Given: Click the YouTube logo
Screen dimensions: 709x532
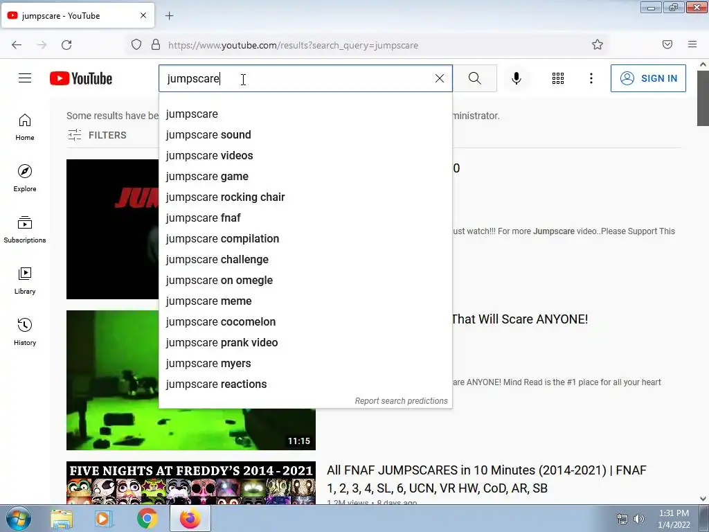Looking at the screenshot, I should click(81, 78).
